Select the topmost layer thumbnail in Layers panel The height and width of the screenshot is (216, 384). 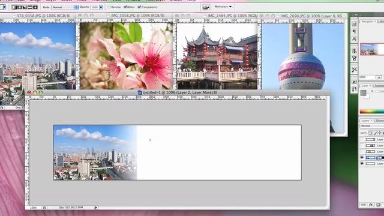click(x=370, y=139)
